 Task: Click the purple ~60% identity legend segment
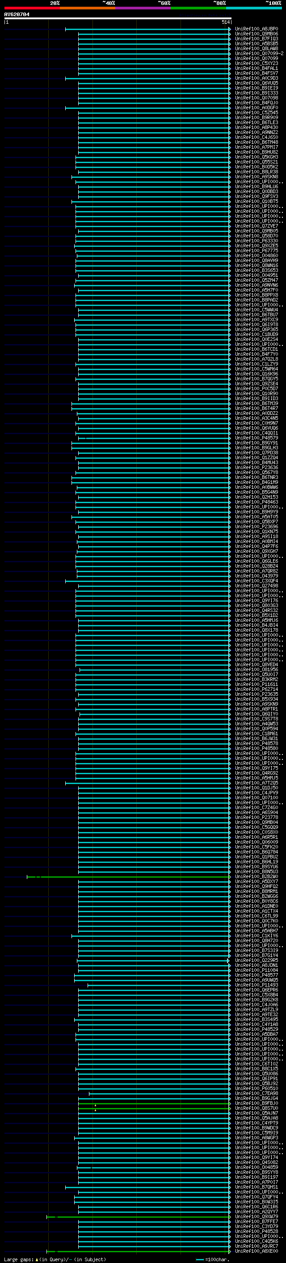[x=143, y=8]
